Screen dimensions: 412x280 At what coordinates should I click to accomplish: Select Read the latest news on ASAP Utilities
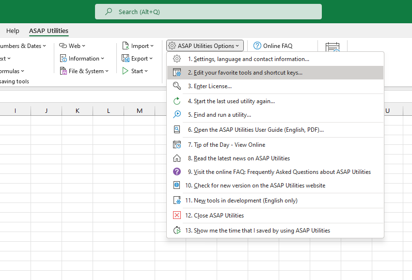pyautogui.click(x=275, y=158)
